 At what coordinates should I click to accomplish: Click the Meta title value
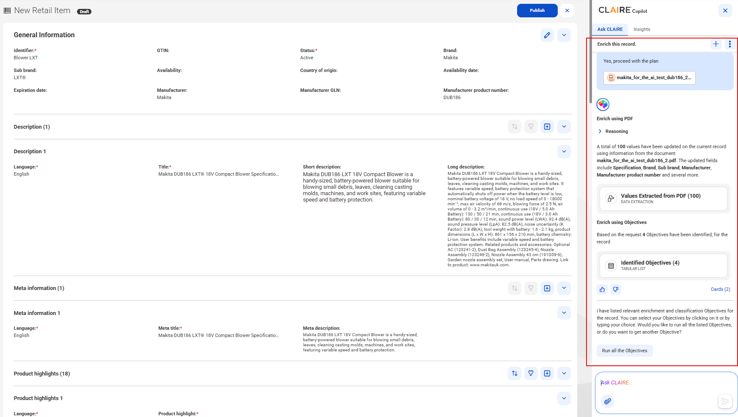[219, 336]
